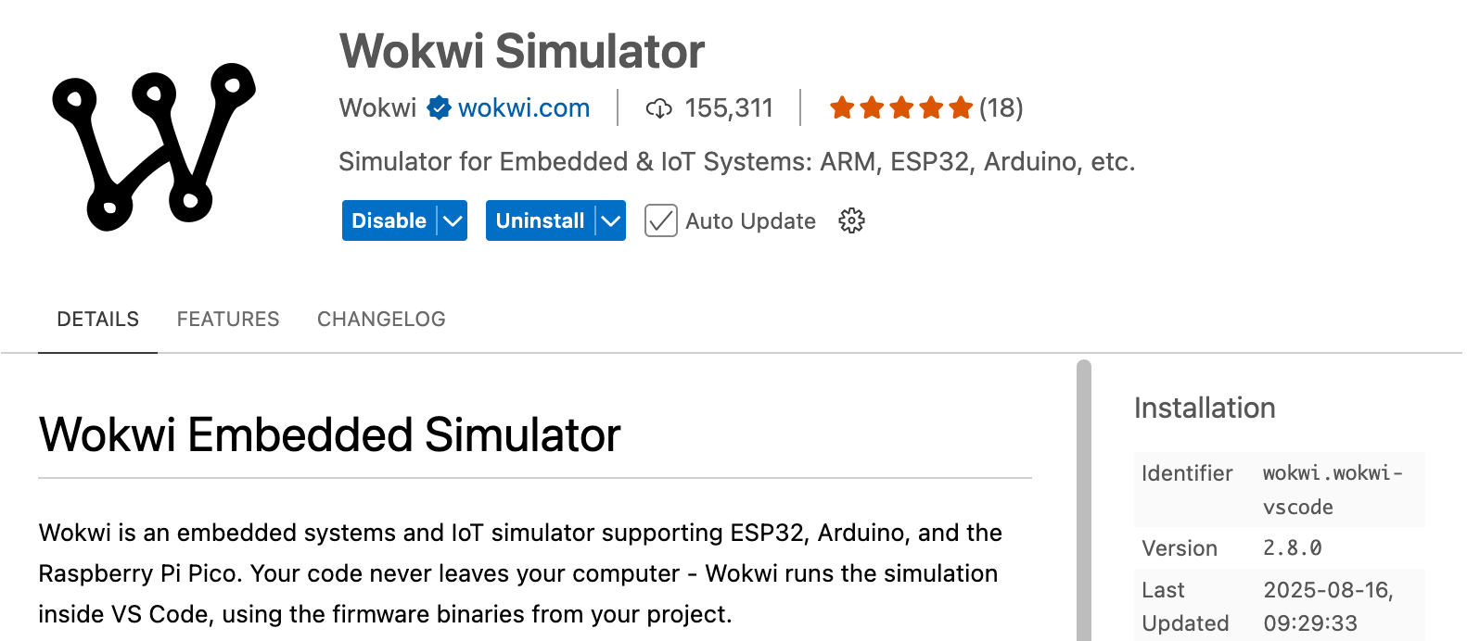The height and width of the screenshot is (641, 1467).
Task: Click the Uninstall button
Action: click(x=540, y=220)
